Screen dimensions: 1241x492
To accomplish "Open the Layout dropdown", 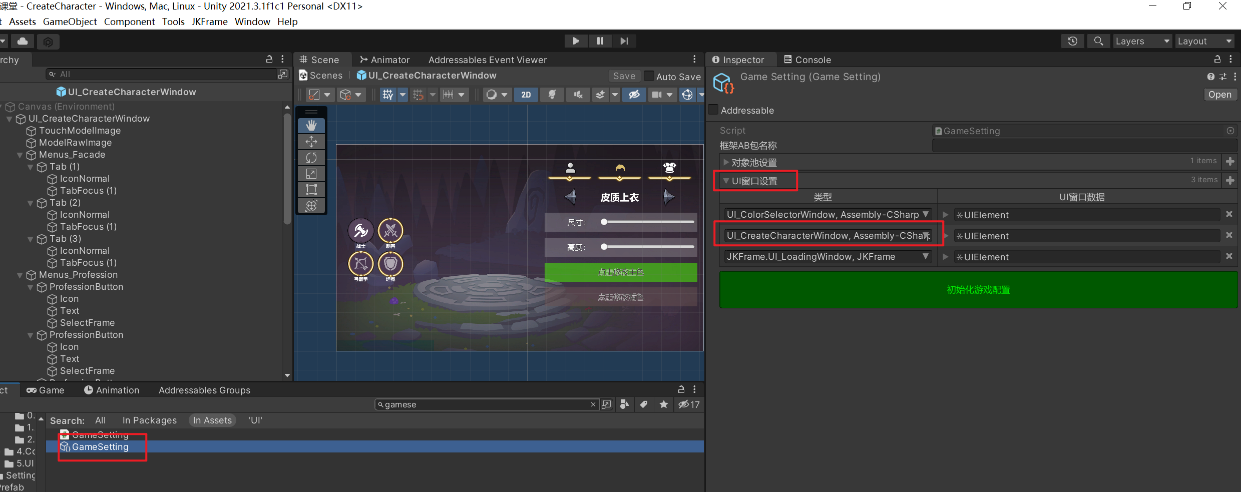I will pyautogui.click(x=1204, y=41).
